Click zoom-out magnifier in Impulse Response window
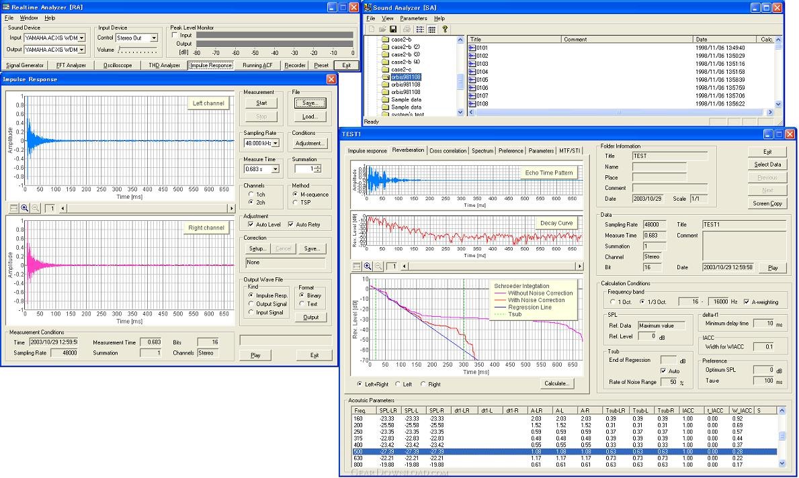 pos(35,208)
